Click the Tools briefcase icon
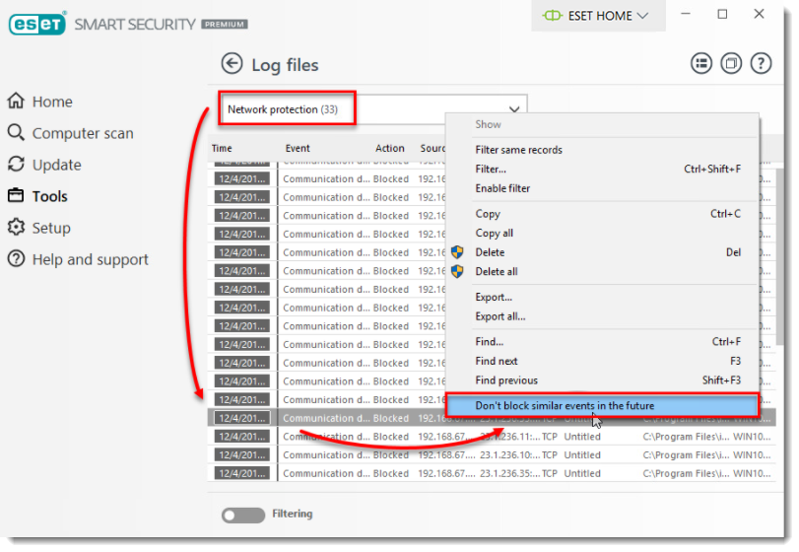Viewport: 799px width, 552px height. coord(16,195)
